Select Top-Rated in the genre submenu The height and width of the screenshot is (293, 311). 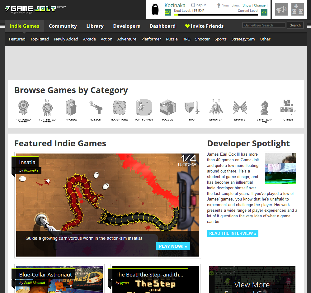[x=40, y=39]
